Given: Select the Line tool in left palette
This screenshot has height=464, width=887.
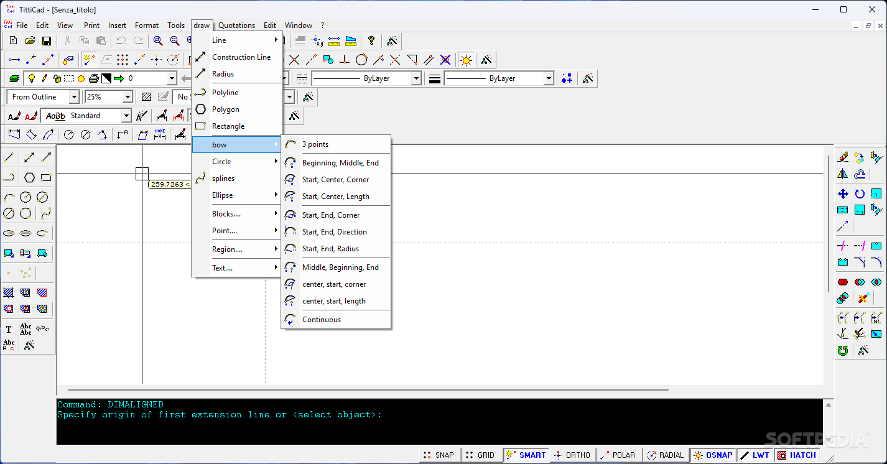Looking at the screenshot, I should point(9,157).
